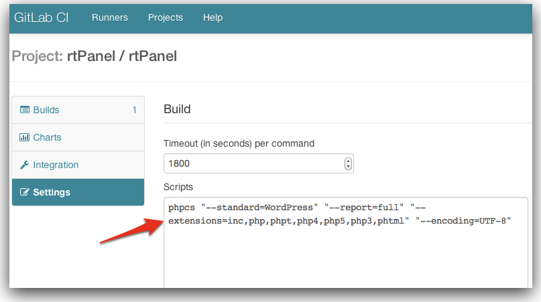The width and height of the screenshot is (541, 302).
Task: Click the Charts bar-graph icon
Action: pos(25,137)
